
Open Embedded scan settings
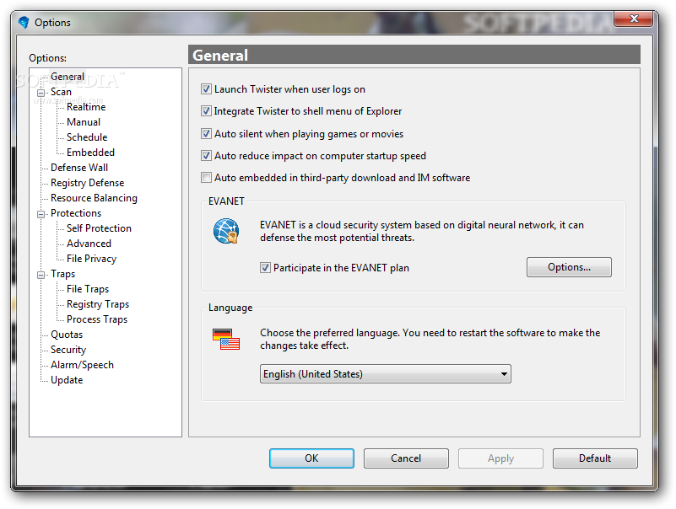tap(90, 152)
